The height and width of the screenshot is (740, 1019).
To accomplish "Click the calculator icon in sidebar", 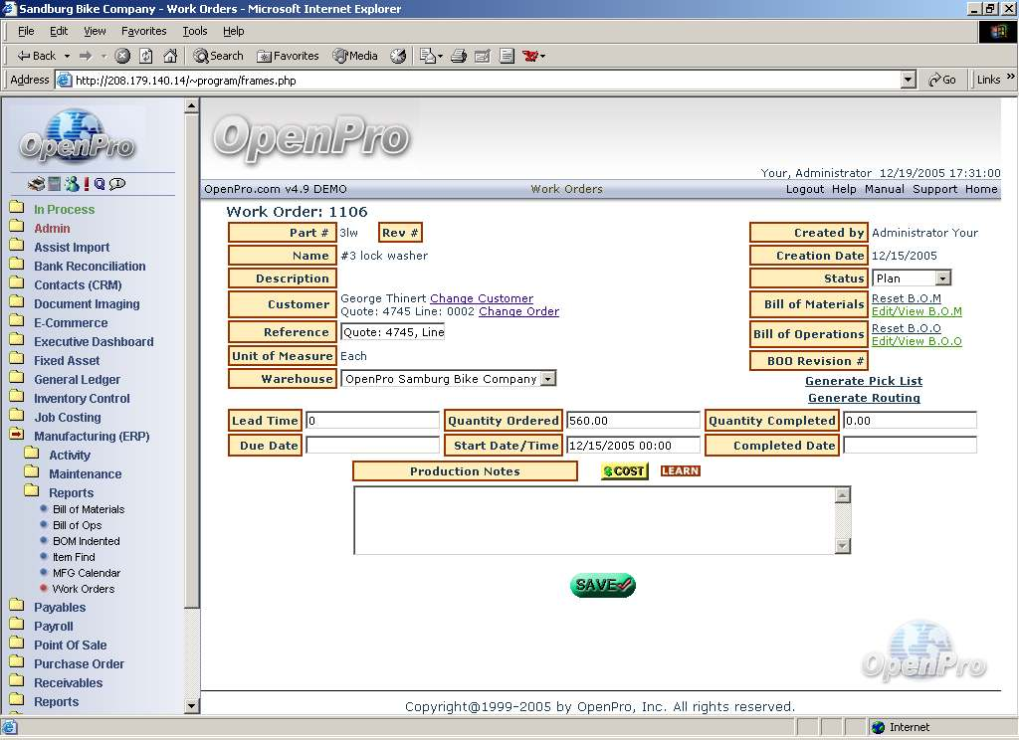I will click(x=55, y=184).
